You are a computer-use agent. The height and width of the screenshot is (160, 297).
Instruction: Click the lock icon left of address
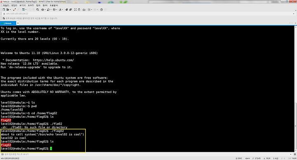pos(4,14)
